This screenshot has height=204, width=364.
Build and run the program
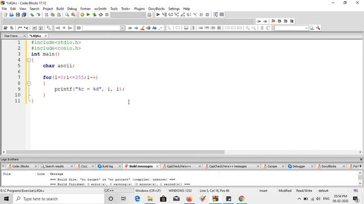pyautogui.click(x=94, y=15)
